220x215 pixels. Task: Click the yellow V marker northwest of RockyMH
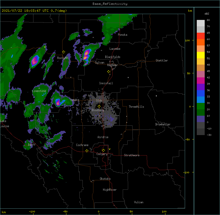click(45, 47)
